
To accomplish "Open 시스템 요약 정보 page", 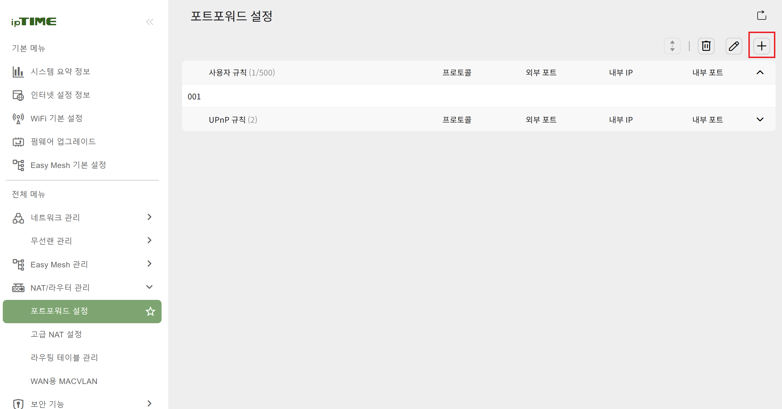I will tap(60, 72).
